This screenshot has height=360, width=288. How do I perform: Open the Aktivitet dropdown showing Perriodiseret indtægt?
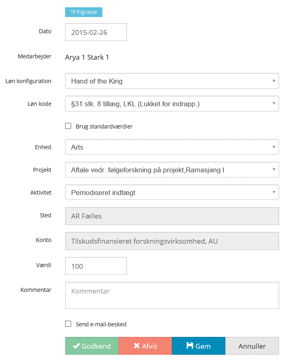[172, 192]
